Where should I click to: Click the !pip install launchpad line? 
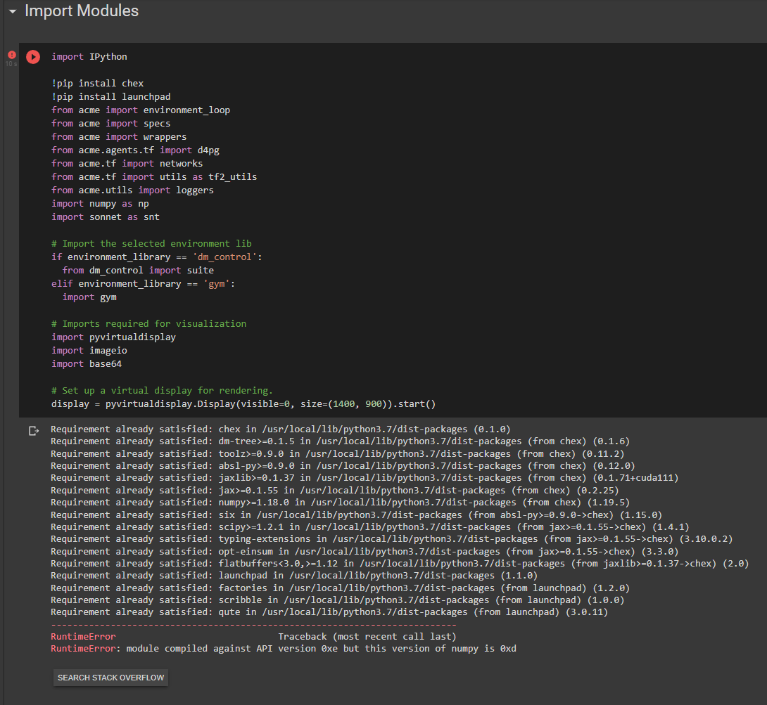[109, 96]
